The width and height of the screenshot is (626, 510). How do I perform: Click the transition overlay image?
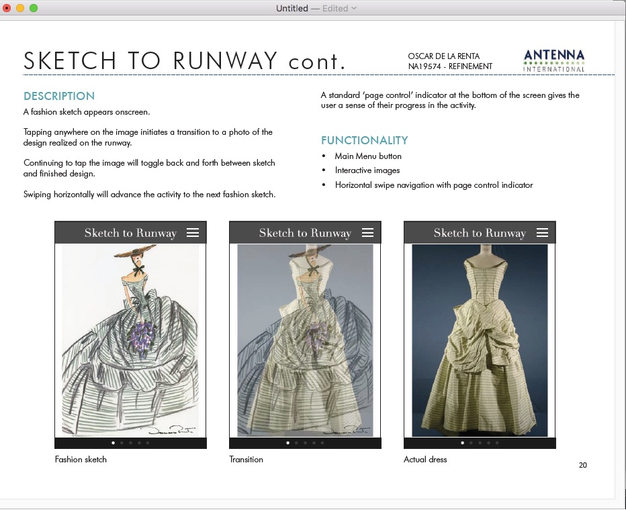pyautogui.click(x=305, y=340)
